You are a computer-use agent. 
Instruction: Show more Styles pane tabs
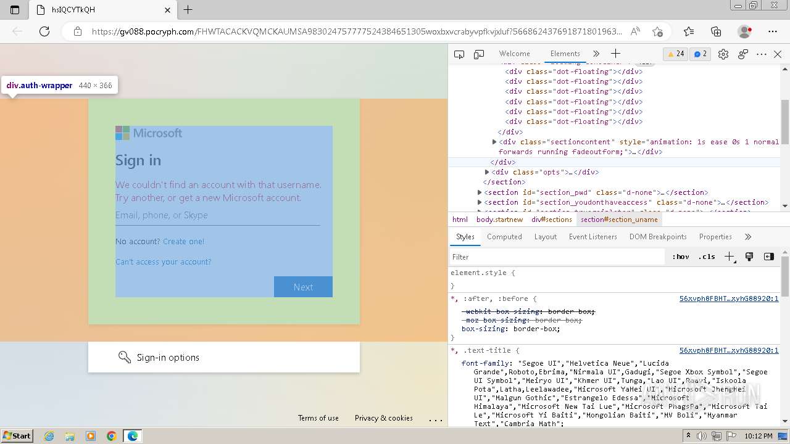pyautogui.click(x=748, y=237)
